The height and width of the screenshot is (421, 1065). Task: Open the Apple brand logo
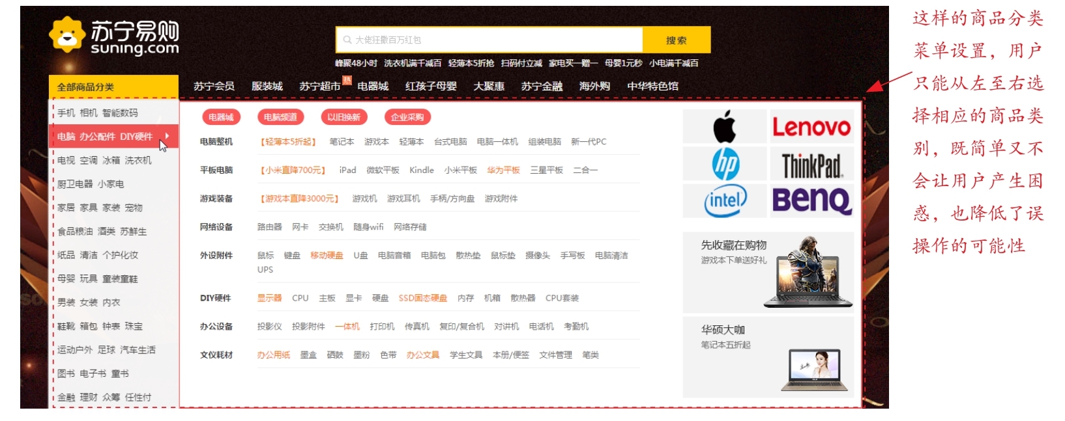coord(724,126)
